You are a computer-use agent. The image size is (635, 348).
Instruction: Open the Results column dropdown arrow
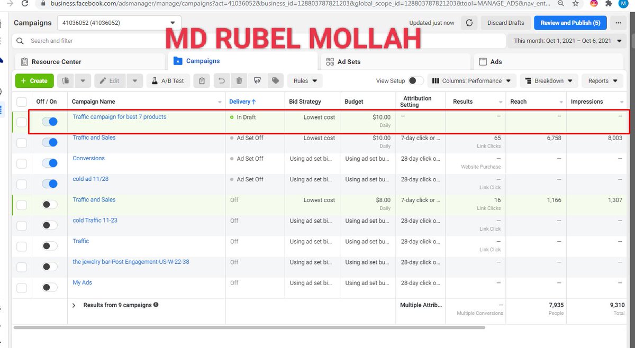(500, 102)
